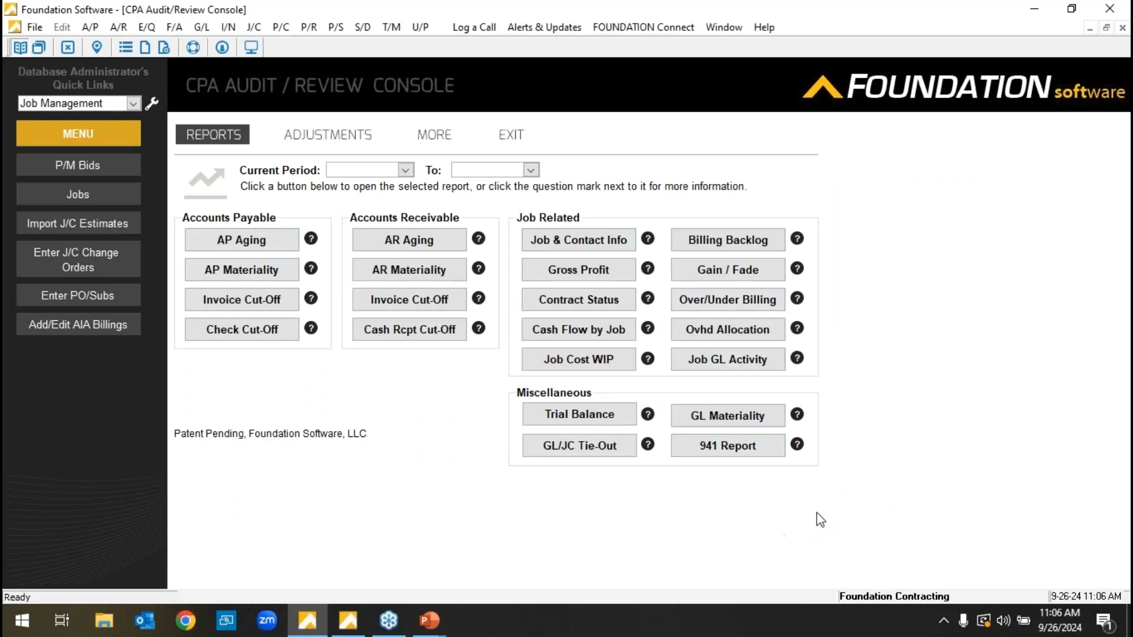Switch to the ADJUSTMENTS tab
Image resolution: width=1133 pixels, height=637 pixels.
click(x=328, y=134)
